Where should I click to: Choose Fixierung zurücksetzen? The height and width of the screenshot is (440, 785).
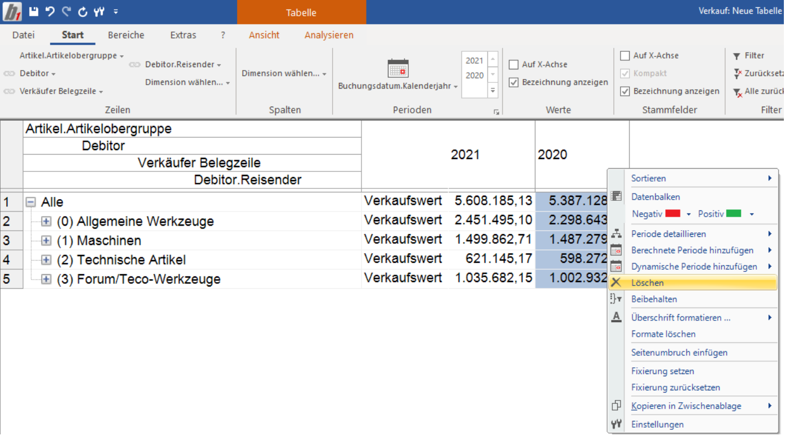tap(692, 388)
